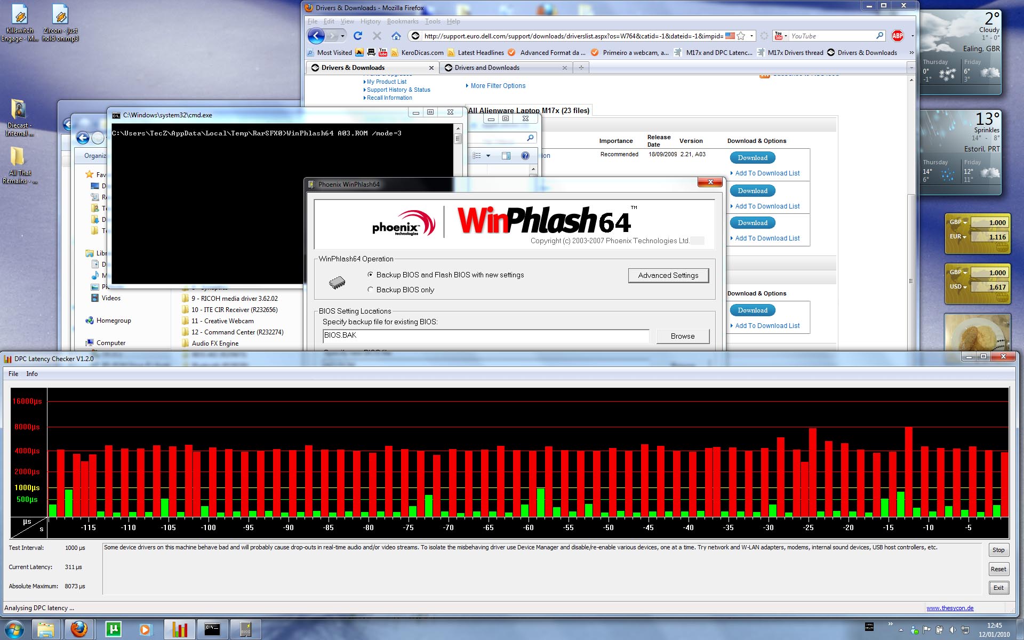Change EUR currency in converter gadget
The image size is (1024, 640).
[x=958, y=236]
